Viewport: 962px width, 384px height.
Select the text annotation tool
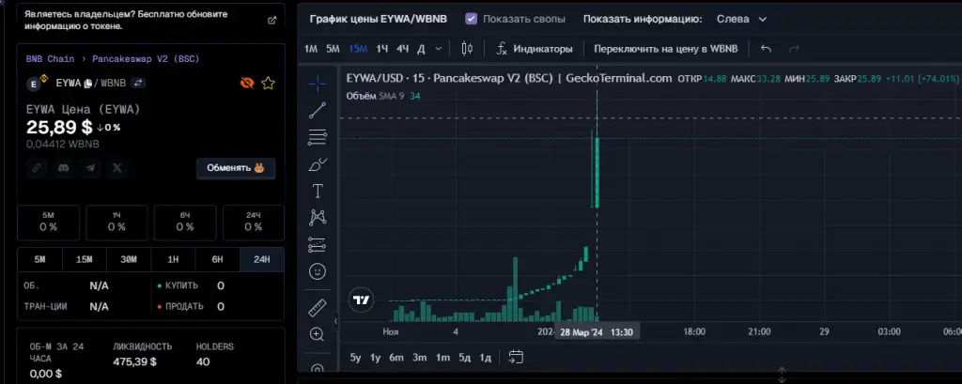(x=318, y=192)
